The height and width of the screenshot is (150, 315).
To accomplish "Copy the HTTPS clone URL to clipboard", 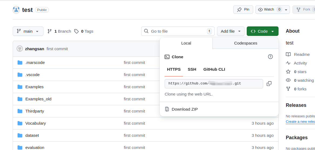I will 269,84.
